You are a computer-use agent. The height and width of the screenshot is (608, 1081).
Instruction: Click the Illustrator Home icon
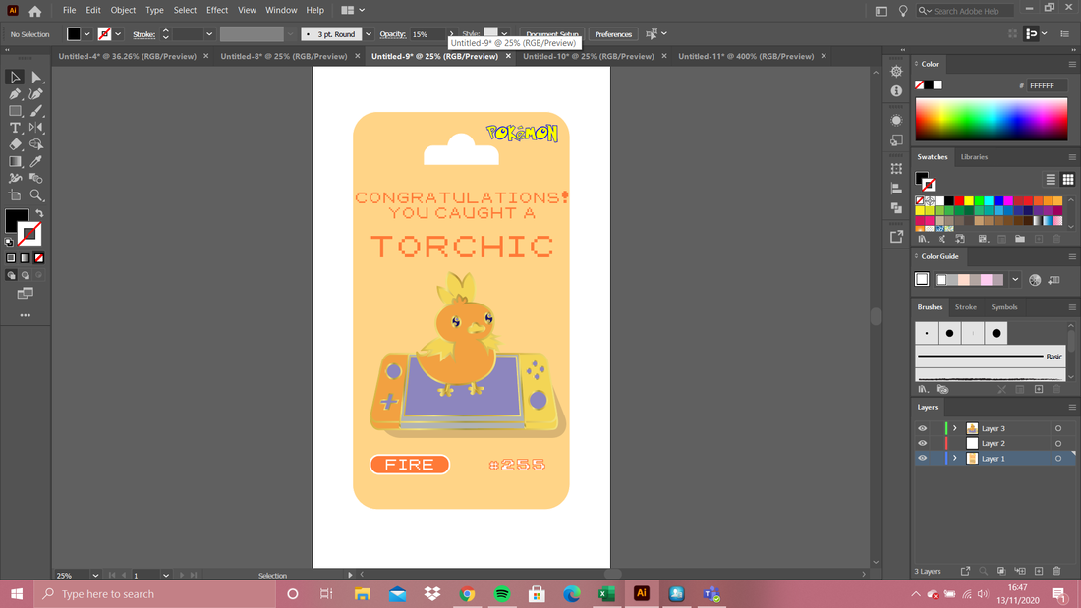(x=35, y=11)
